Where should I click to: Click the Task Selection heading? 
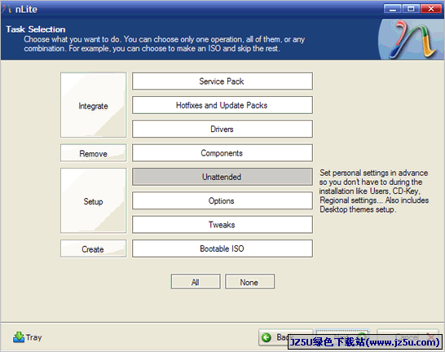pyautogui.click(x=36, y=29)
